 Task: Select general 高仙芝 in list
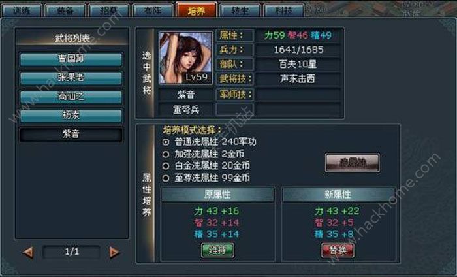71,97
